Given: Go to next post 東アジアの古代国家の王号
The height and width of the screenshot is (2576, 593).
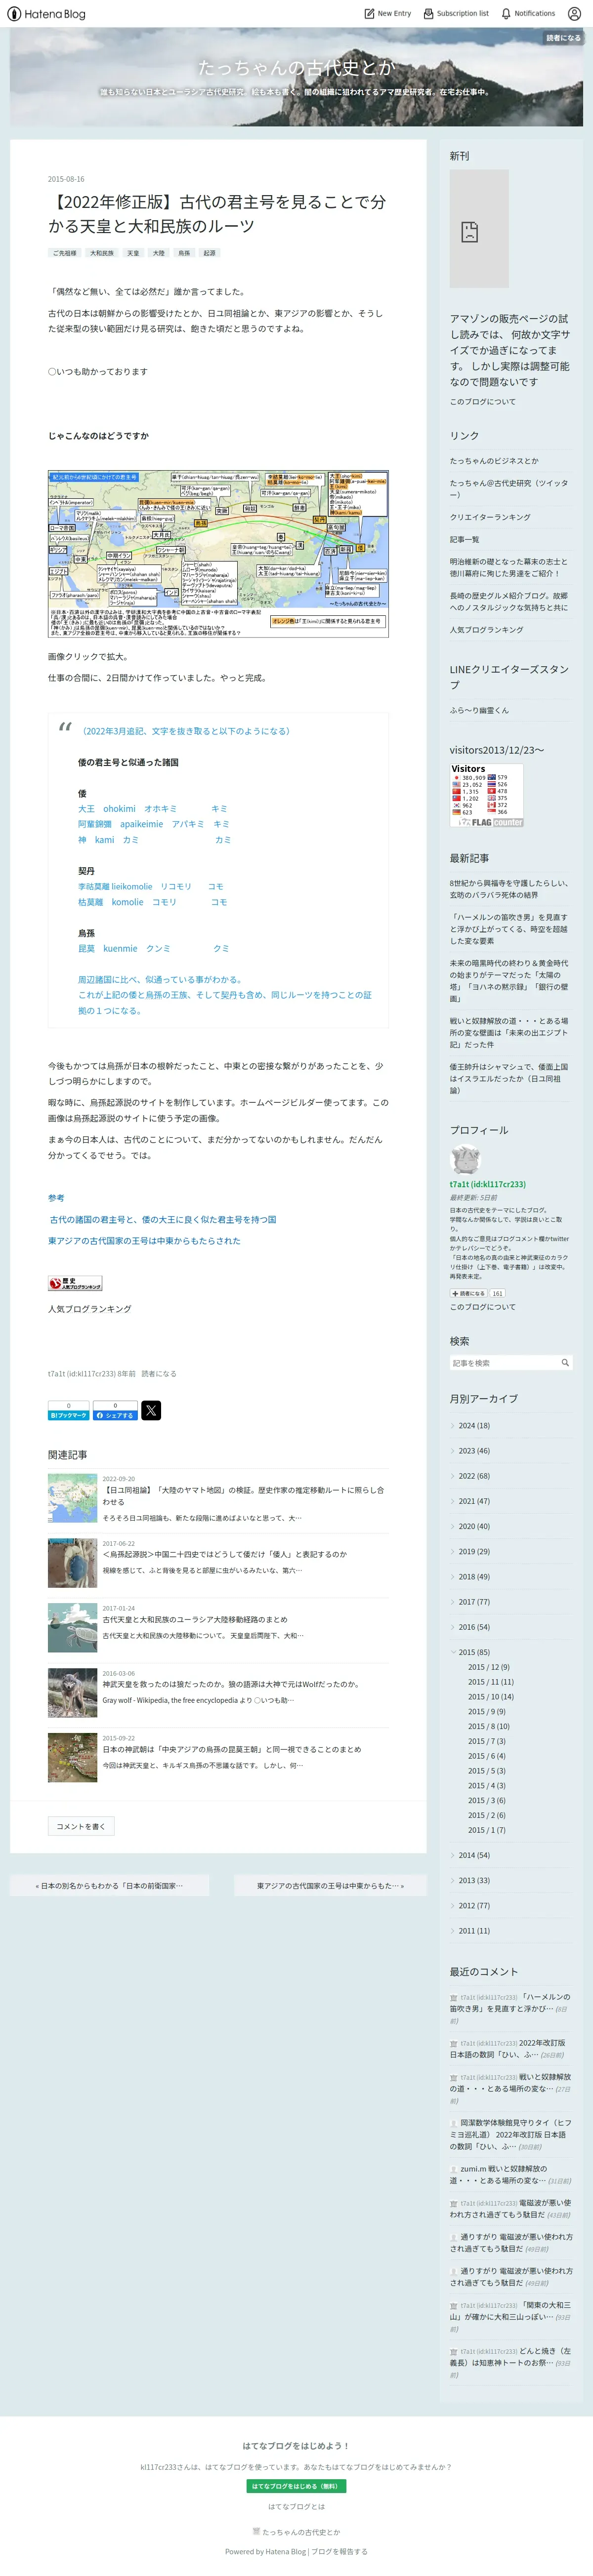Looking at the screenshot, I should 330,1886.
